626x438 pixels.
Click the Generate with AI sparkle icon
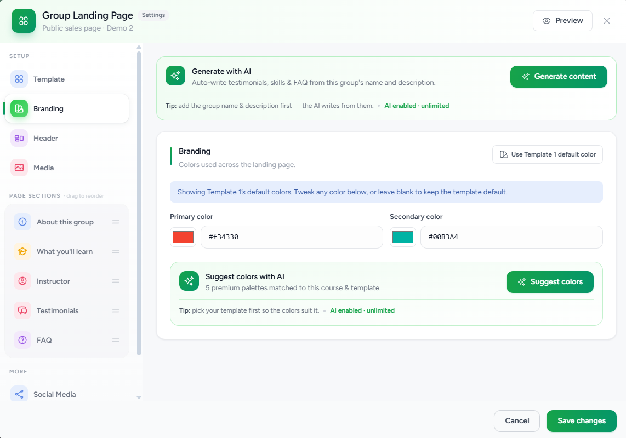pyautogui.click(x=175, y=76)
